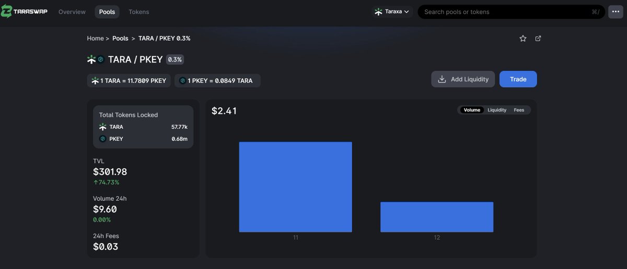Click the TARA / PKEY pool title
Image resolution: width=627 pixels, height=269 pixels.
[135, 59]
